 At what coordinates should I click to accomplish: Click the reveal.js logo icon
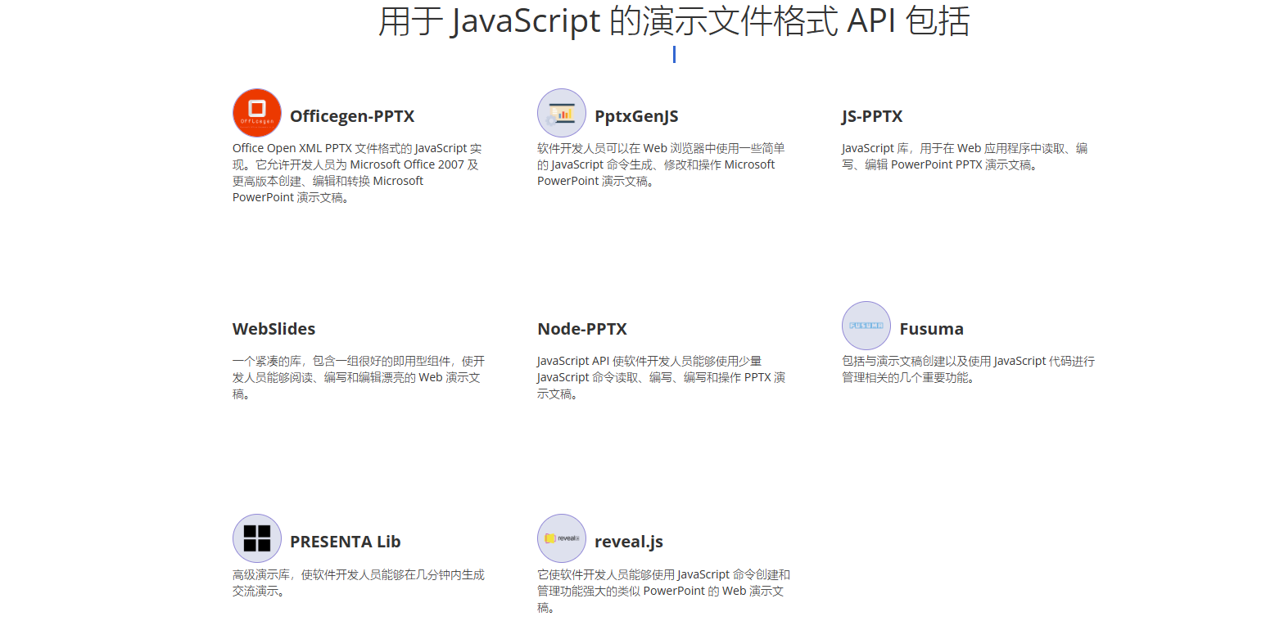[x=562, y=538]
